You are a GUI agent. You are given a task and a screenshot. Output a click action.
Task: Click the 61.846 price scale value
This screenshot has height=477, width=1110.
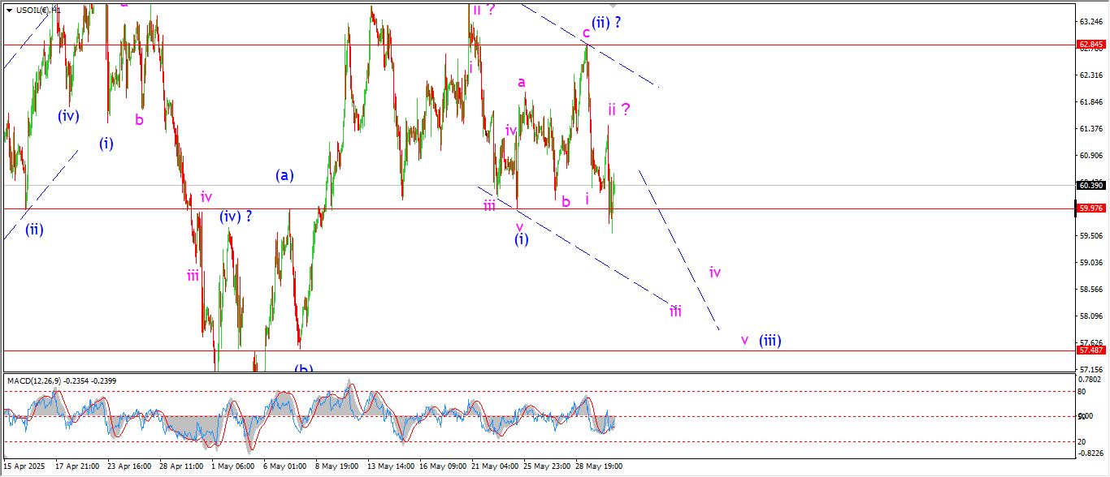coord(1090,101)
